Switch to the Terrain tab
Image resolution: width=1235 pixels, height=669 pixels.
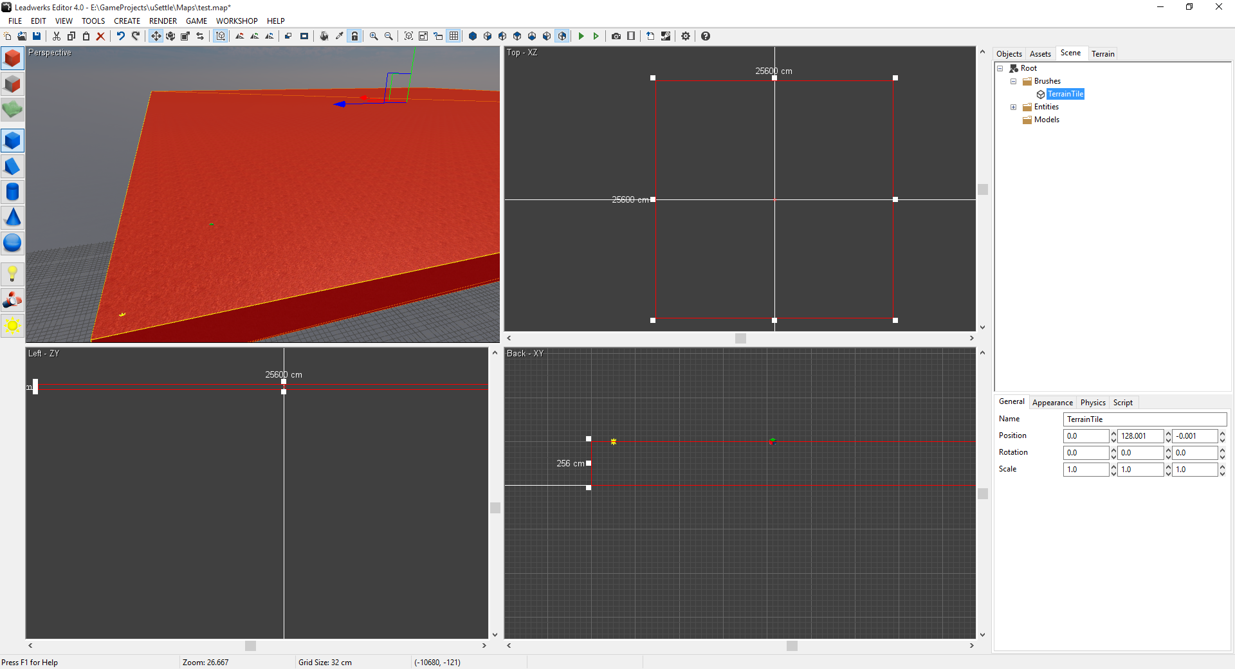click(1102, 54)
